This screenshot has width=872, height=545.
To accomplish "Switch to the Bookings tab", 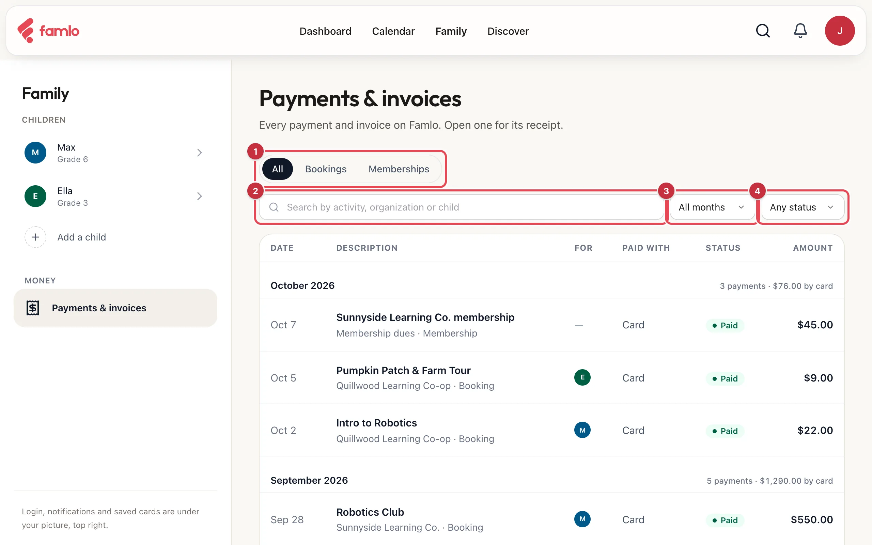I will pos(326,169).
